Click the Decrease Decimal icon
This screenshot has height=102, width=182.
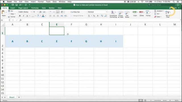[106, 16]
